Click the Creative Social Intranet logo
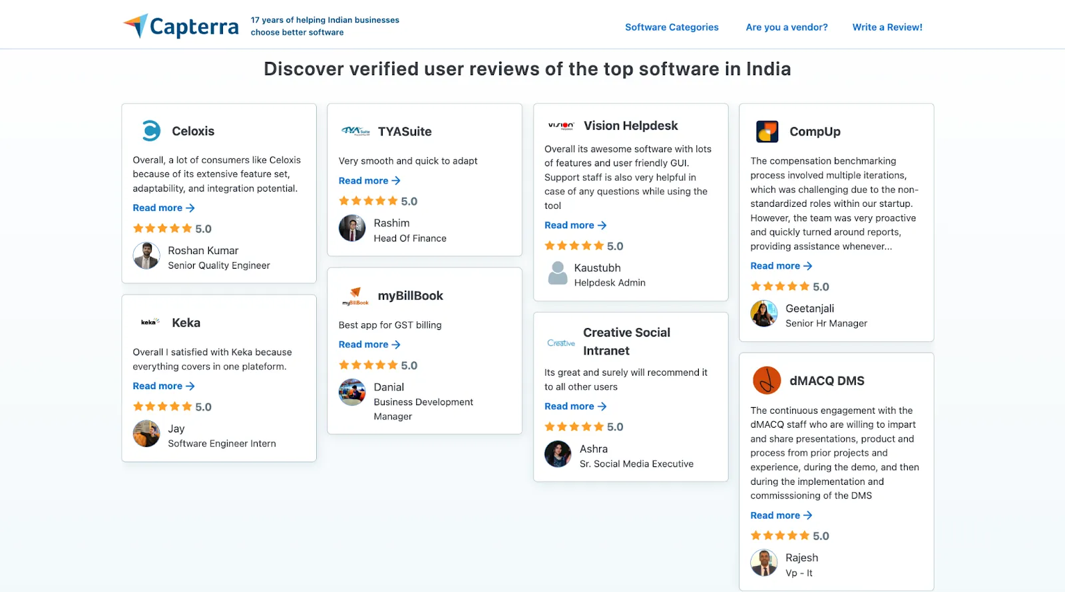 click(561, 343)
